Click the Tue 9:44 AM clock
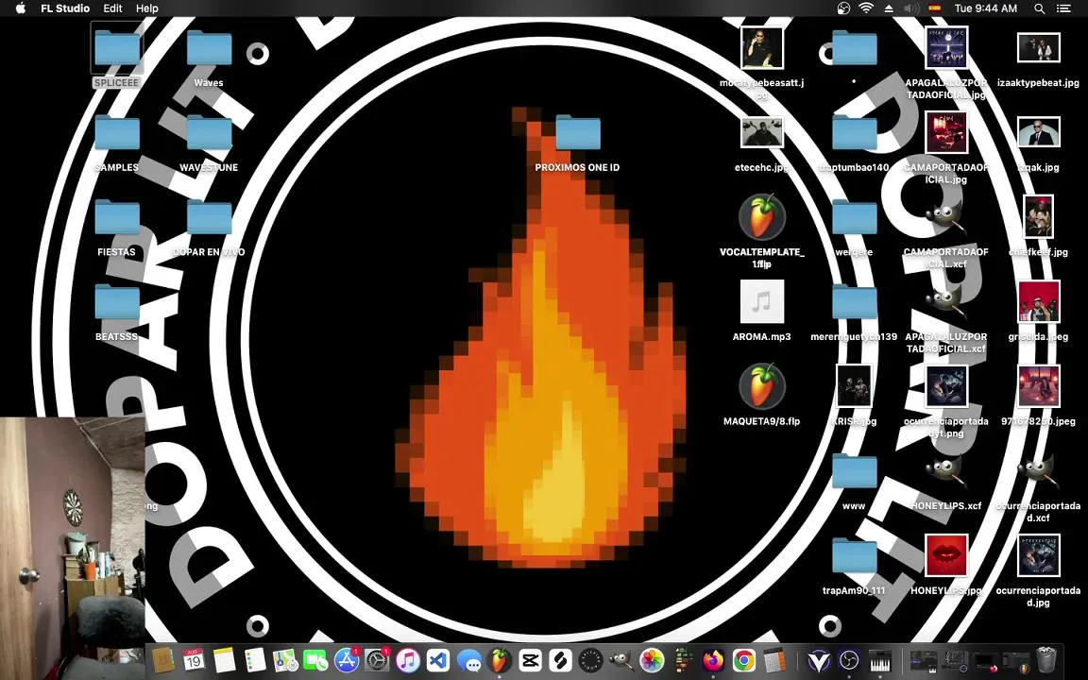 [x=985, y=8]
